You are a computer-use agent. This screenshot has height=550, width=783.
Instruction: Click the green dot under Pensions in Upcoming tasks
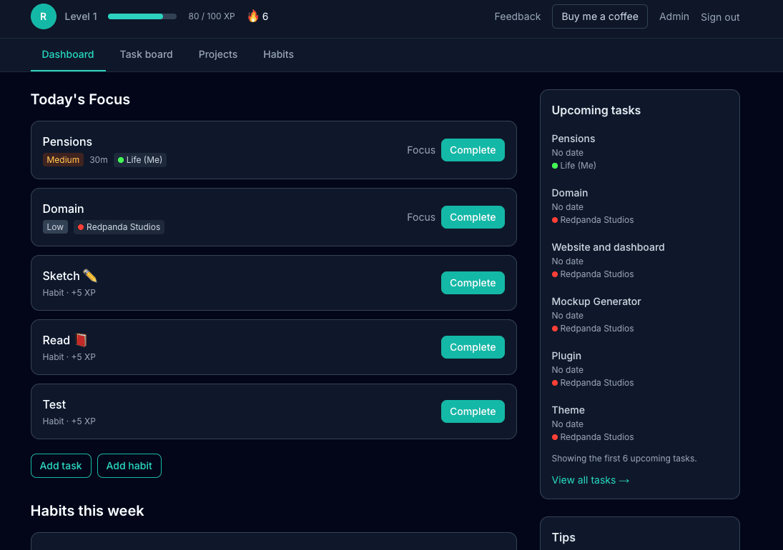click(x=554, y=166)
